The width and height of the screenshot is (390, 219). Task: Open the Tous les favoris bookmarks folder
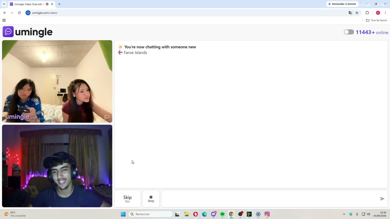click(376, 20)
